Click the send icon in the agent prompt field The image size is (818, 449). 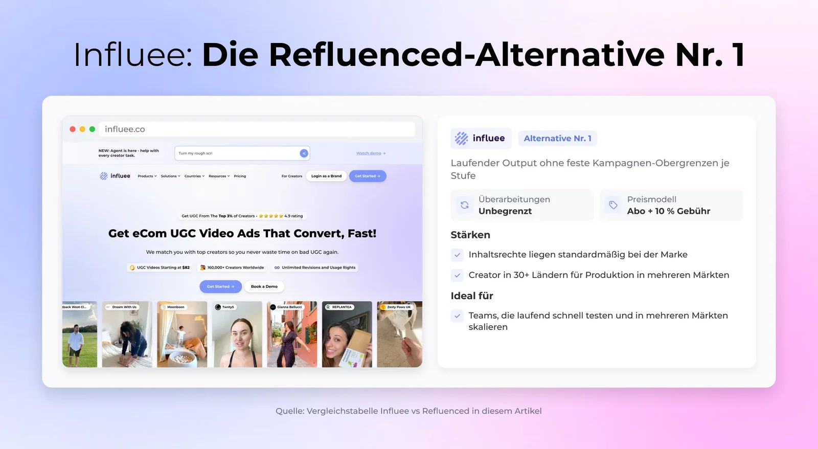pyautogui.click(x=304, y=153)
